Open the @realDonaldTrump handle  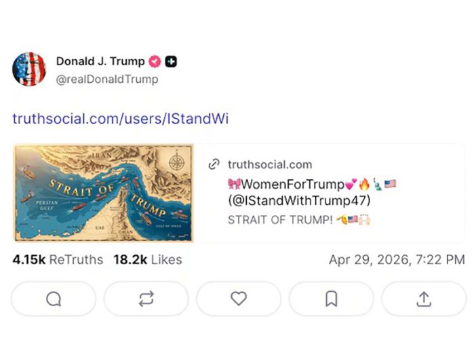(107, 79)
